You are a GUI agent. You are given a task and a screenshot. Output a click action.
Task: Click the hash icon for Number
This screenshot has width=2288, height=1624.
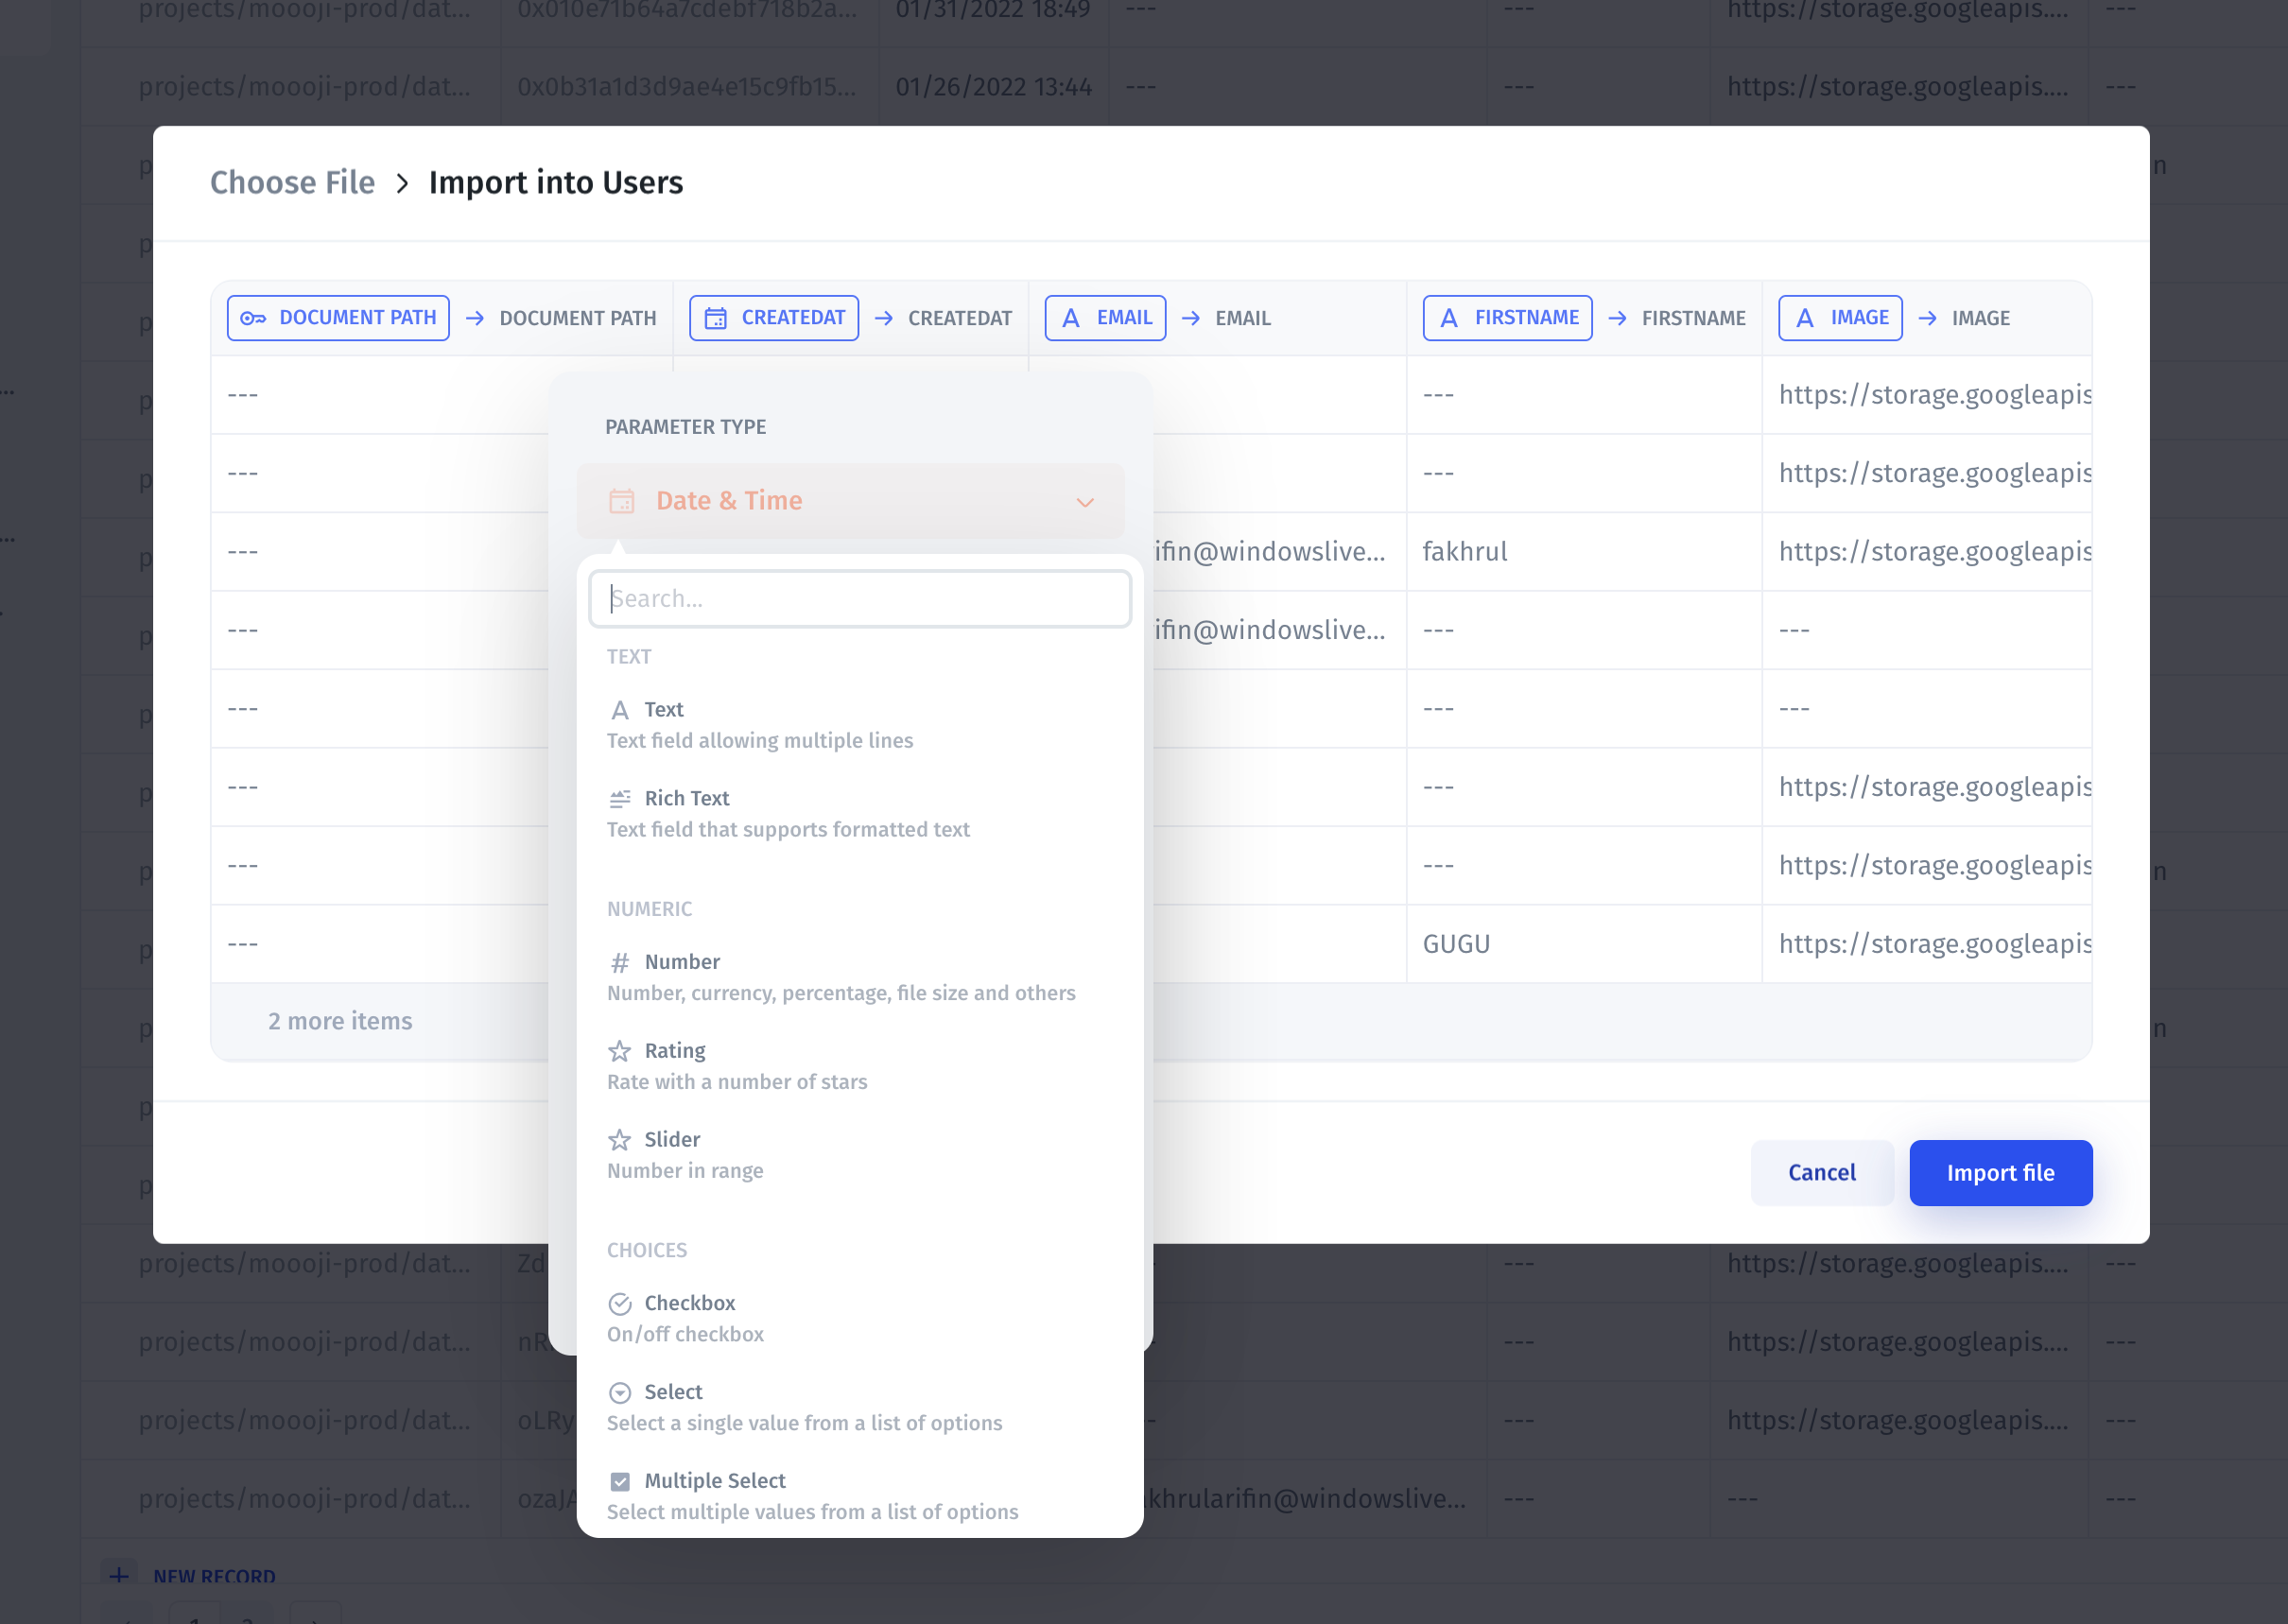tap(620, 962)
